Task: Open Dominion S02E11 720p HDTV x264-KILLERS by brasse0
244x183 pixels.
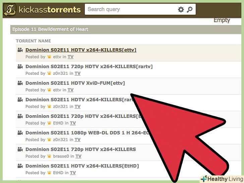Action: (80, 149)
